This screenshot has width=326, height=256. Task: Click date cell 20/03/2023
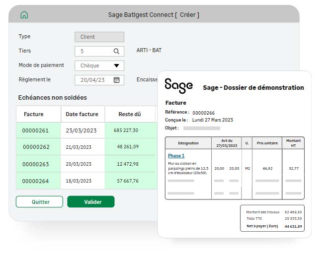tap(79, 164)
